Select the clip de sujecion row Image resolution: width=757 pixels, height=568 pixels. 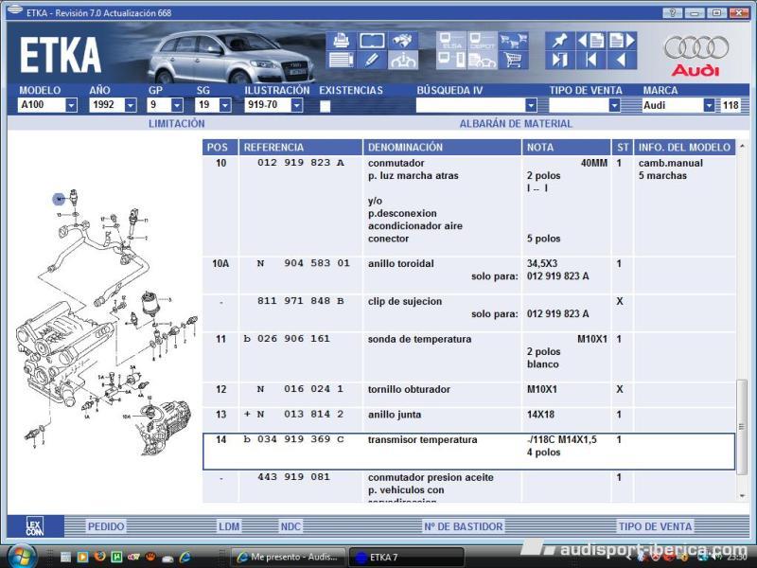(468, 313)
